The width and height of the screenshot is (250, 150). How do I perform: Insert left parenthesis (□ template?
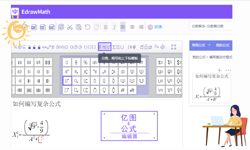[x=29, y=72]
